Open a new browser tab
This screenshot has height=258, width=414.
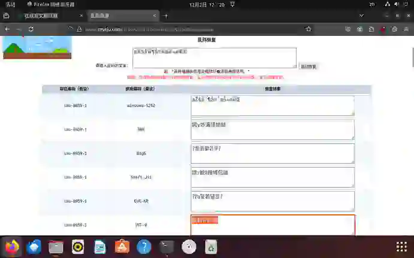(x=166, y=16)
